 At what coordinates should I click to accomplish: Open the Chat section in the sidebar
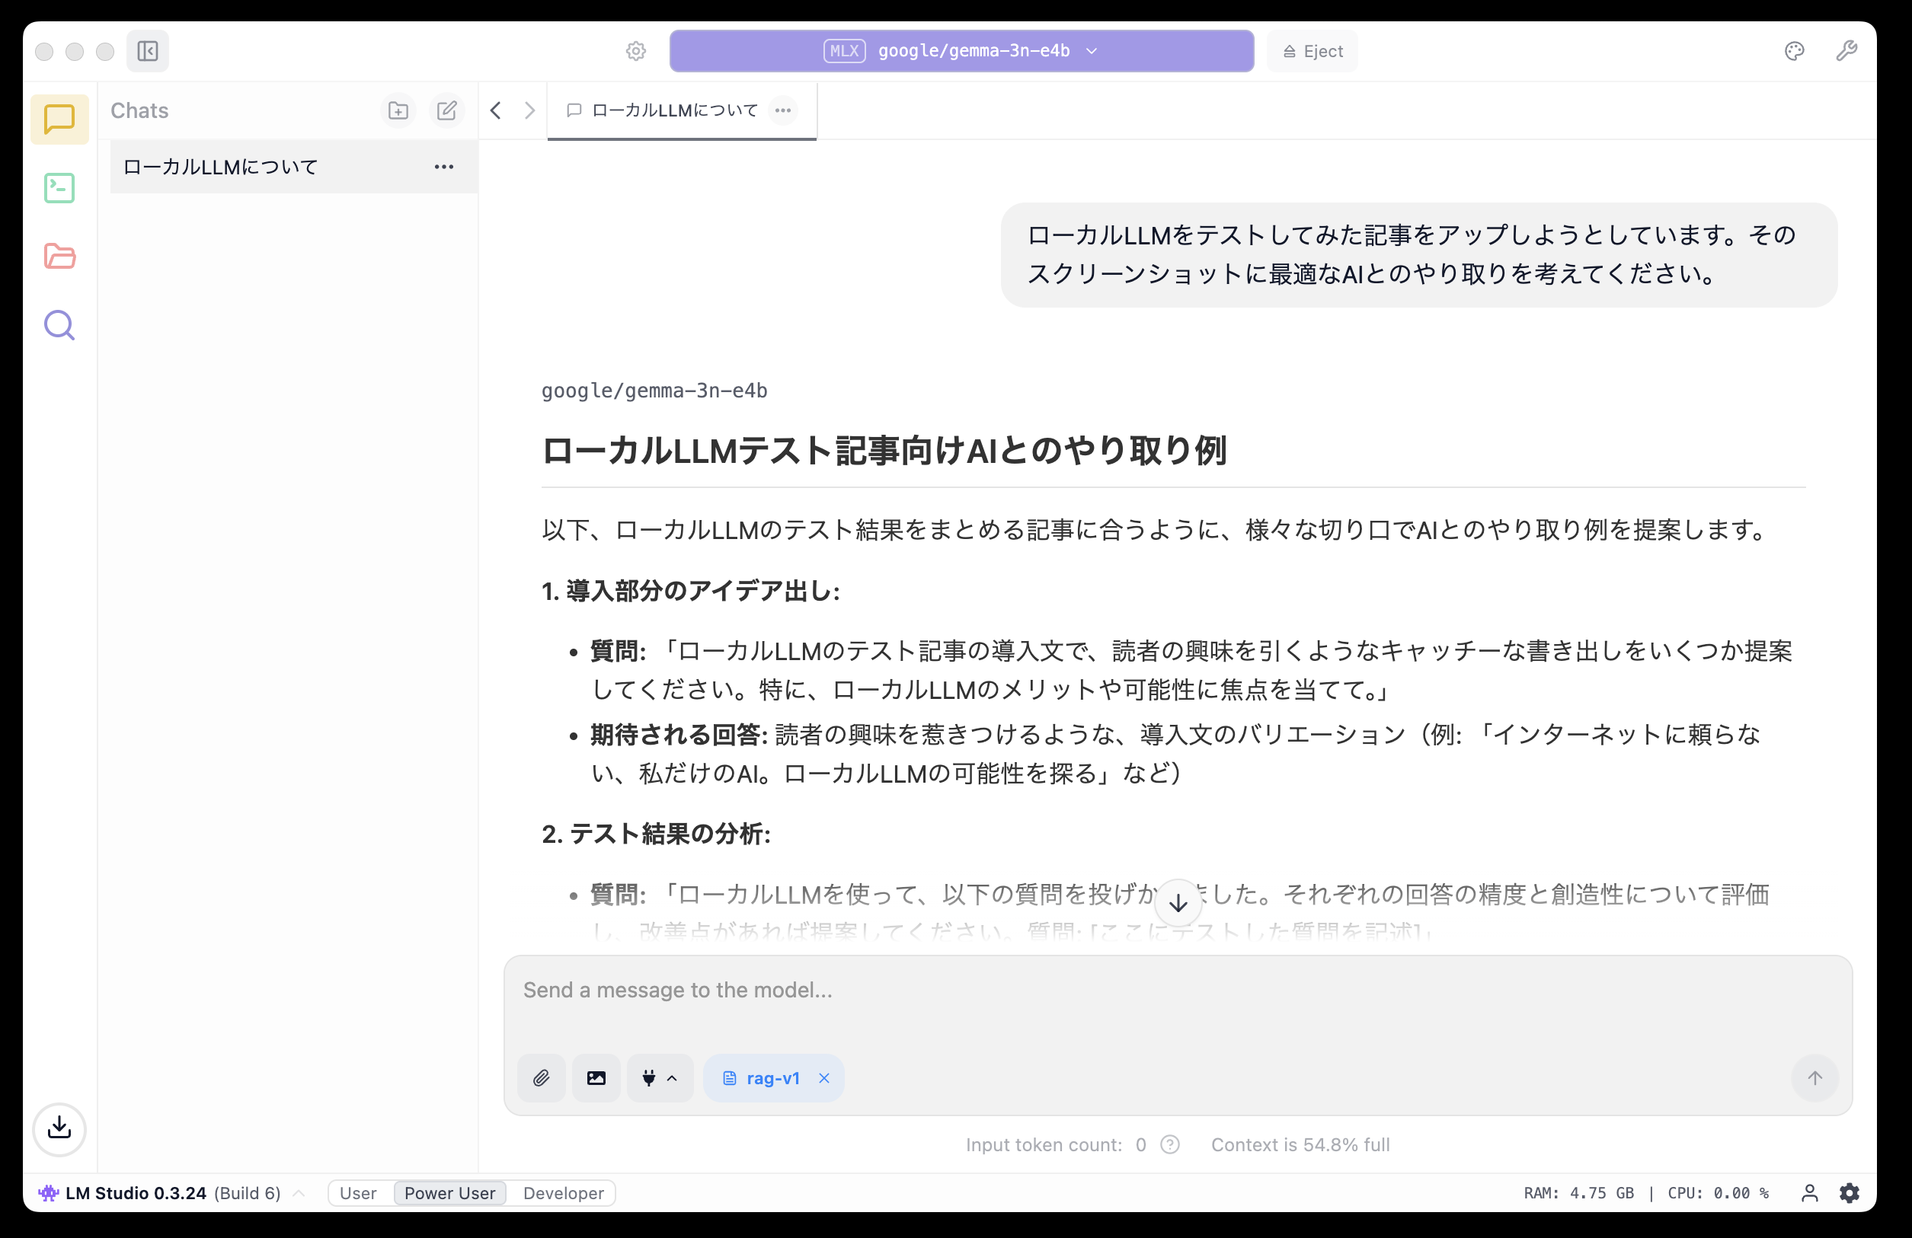click(59, 119)
